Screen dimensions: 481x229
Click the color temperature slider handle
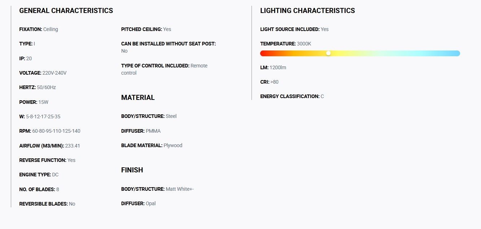(328, 53)
